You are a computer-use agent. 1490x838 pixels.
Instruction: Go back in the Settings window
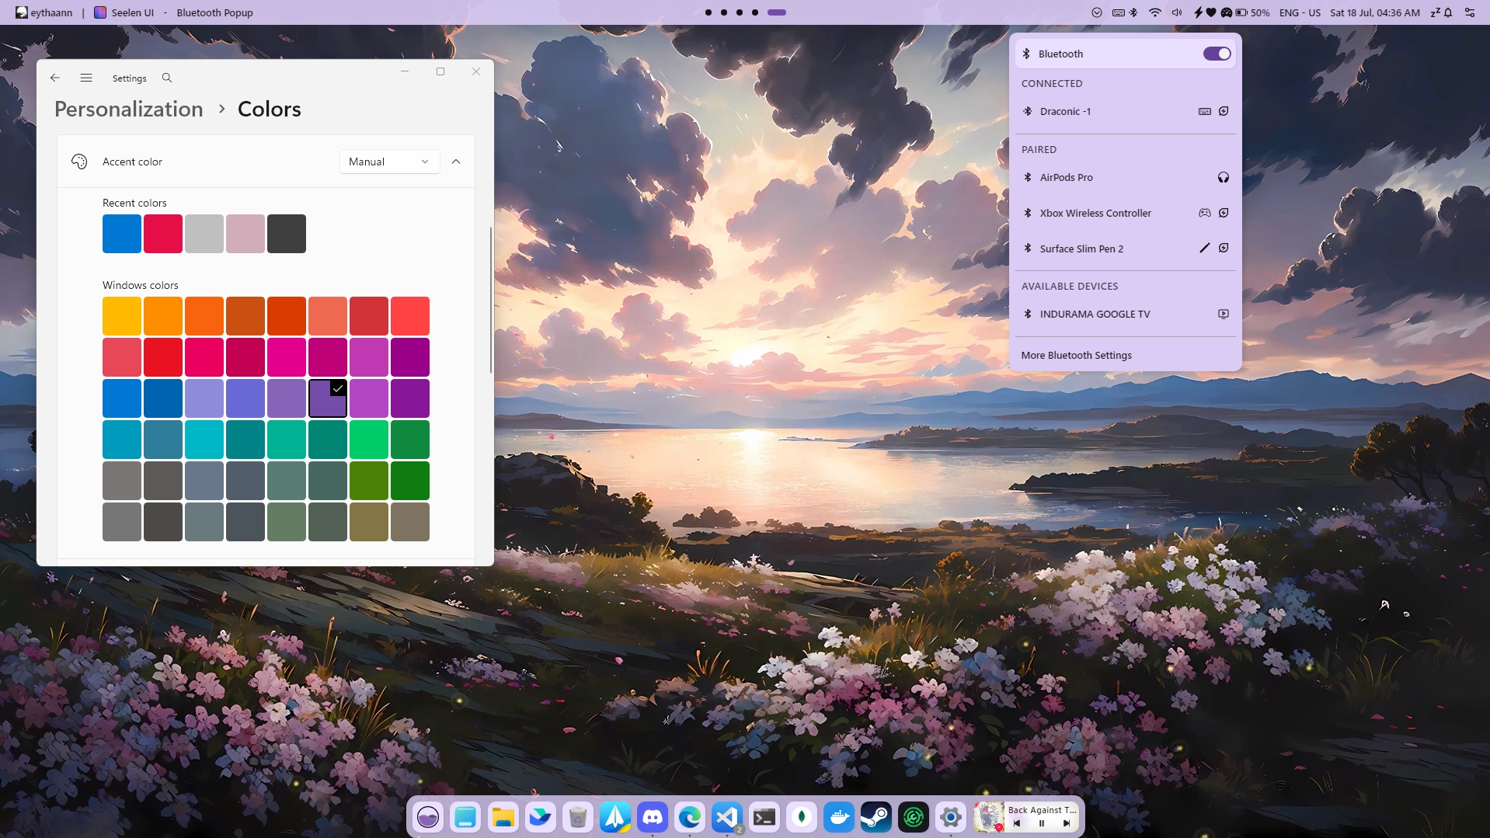click(x=54, y=78)
